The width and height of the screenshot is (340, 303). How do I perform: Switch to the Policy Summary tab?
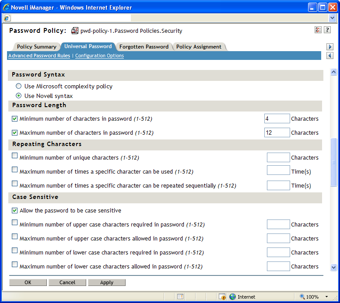click(x=37, y=47)
